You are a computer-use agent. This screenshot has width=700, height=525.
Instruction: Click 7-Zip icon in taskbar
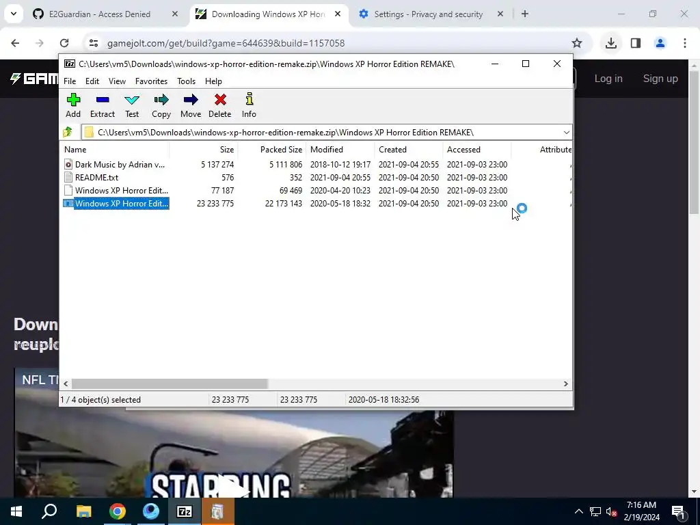coord(185,511)
